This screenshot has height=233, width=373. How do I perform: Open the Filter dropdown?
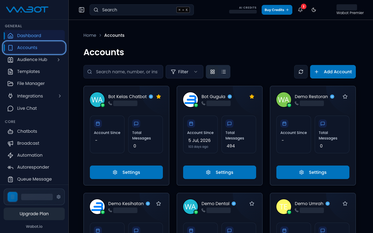coord(184,72)
